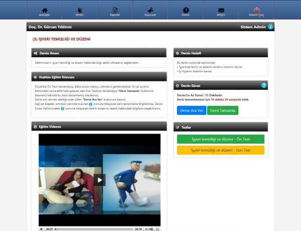Click the video progress seek bar

[94, 229]
